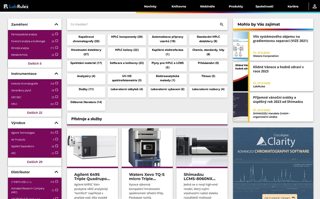Open HPLC kolony (22) category
Screen dimensions: 320x199
click(x=127, y=53)
